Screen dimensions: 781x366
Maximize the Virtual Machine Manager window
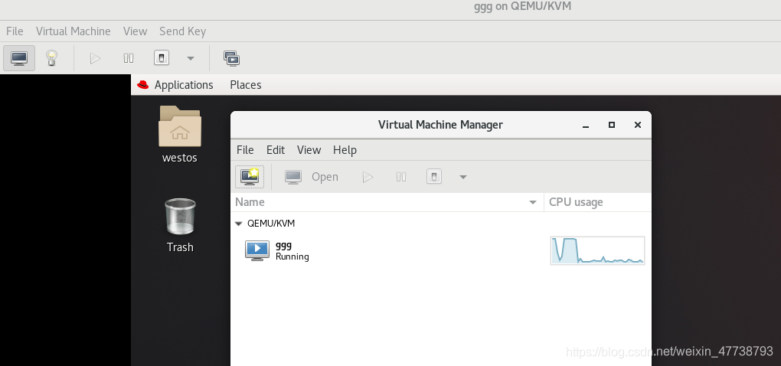click(612, 125)
